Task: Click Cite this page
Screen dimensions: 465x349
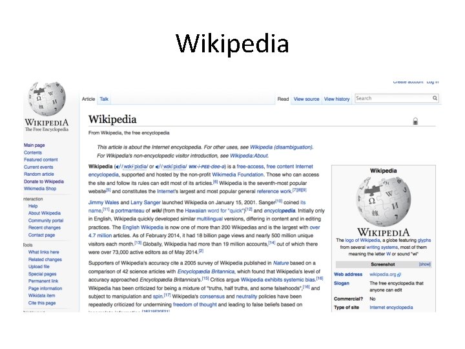Action: 42,303
